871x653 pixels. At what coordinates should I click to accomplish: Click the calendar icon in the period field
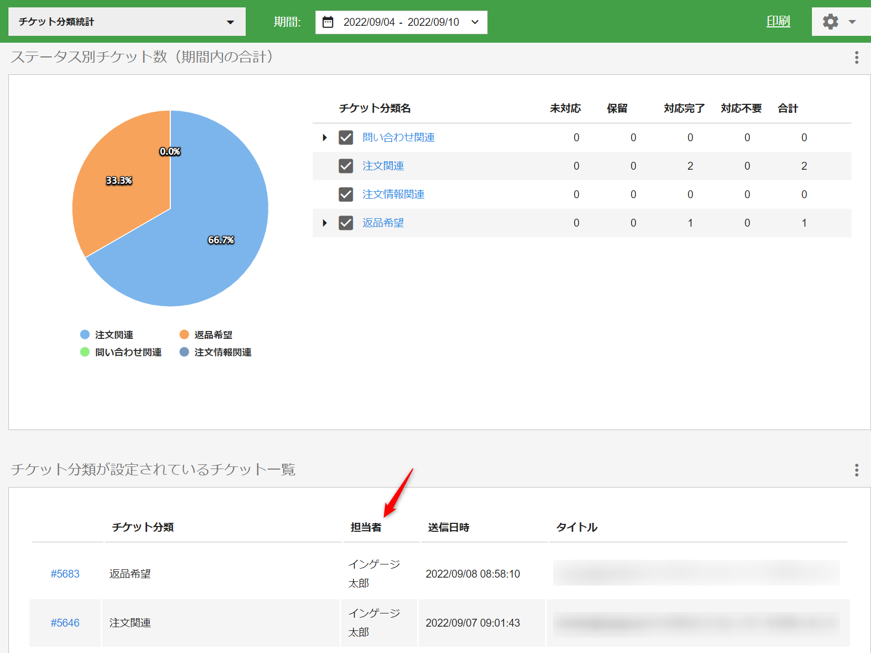coord(328,22)
